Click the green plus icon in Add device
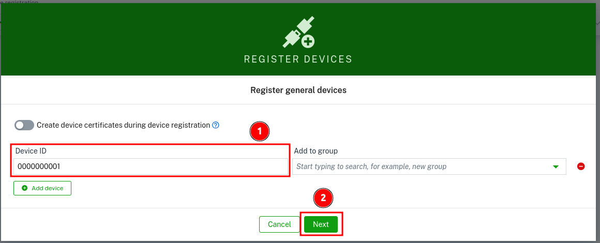Screen dimensions: 600x243 25,188
